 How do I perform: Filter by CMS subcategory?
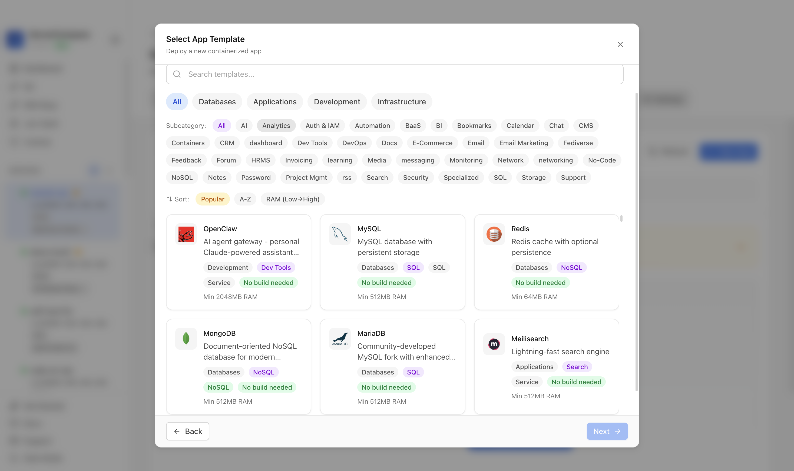[585, 126]
